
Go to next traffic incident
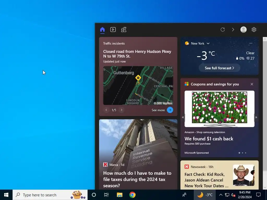click(x=122, y=110)
